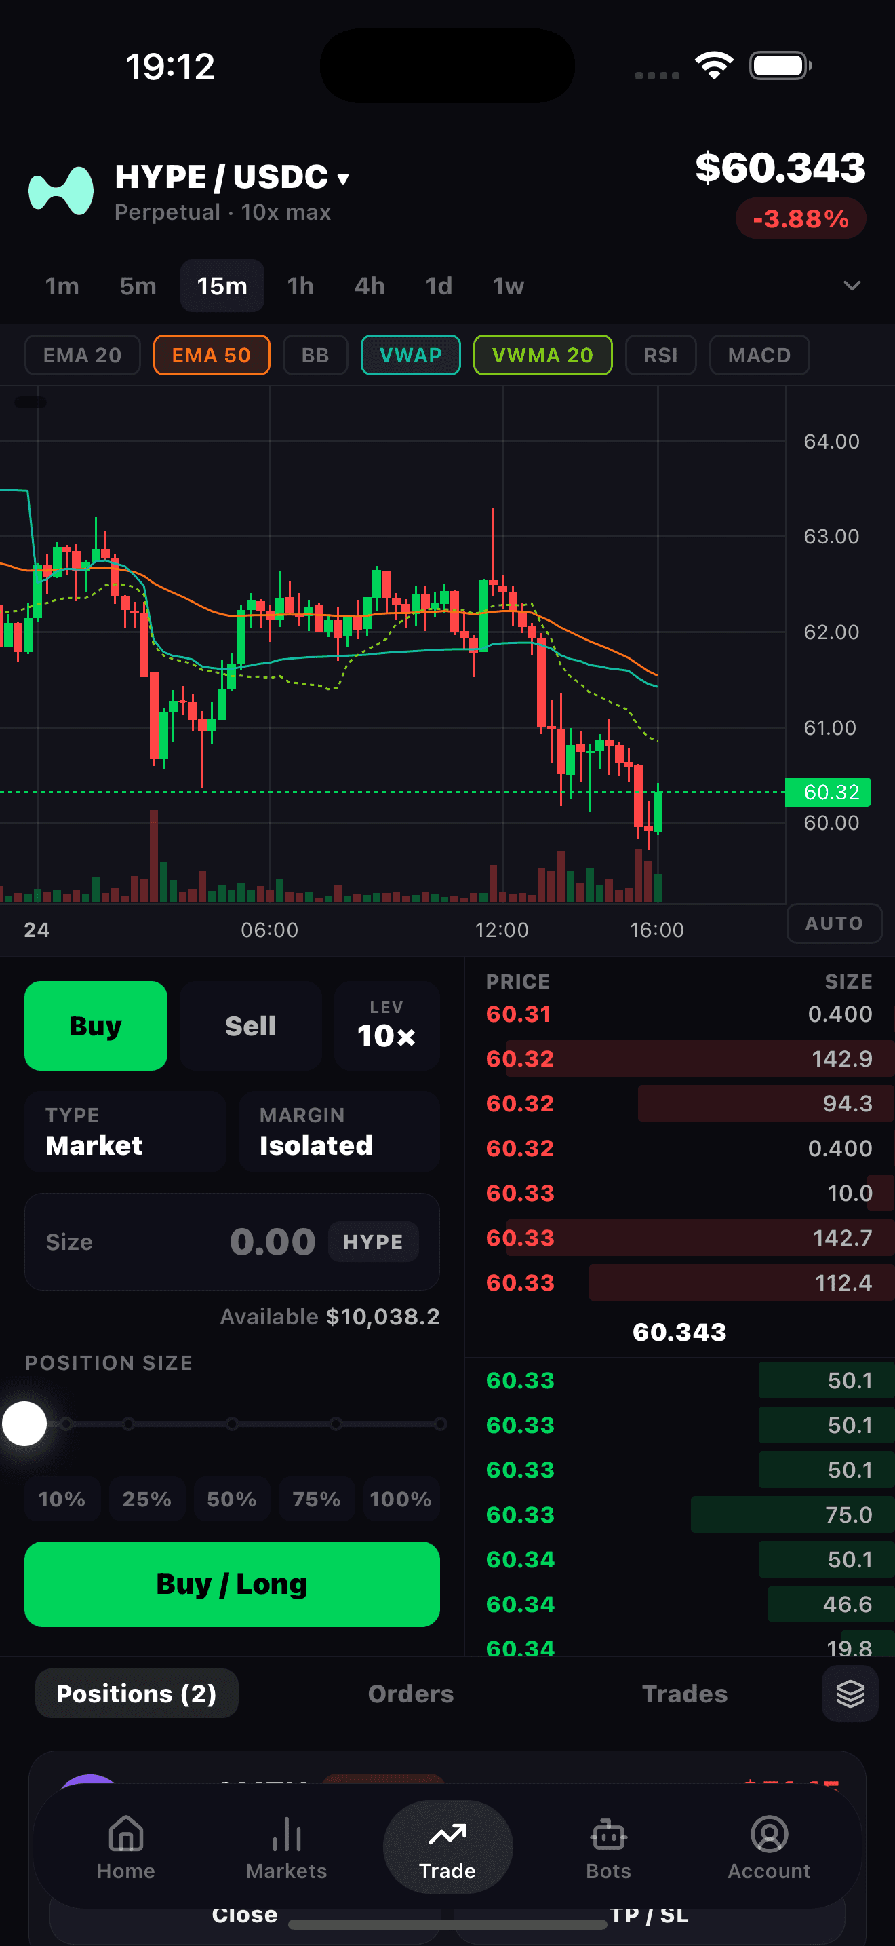Switch to the Trades tab
This screenshot has height=1946, width=895.
point(684,1694)
